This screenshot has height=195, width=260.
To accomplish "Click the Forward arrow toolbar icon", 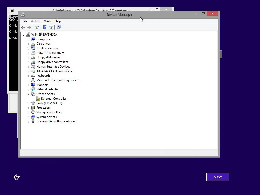I will coord(29,27).
